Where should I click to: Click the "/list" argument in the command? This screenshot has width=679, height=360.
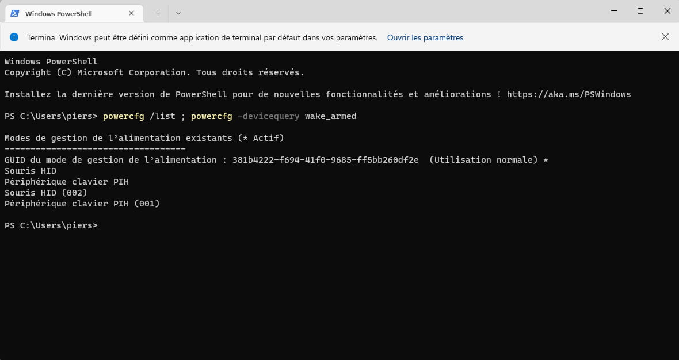tap(162, 116)
